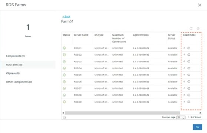207x133 pixels.
Task: Select Other Components (0) in the left panel
Action: point(19,82)
